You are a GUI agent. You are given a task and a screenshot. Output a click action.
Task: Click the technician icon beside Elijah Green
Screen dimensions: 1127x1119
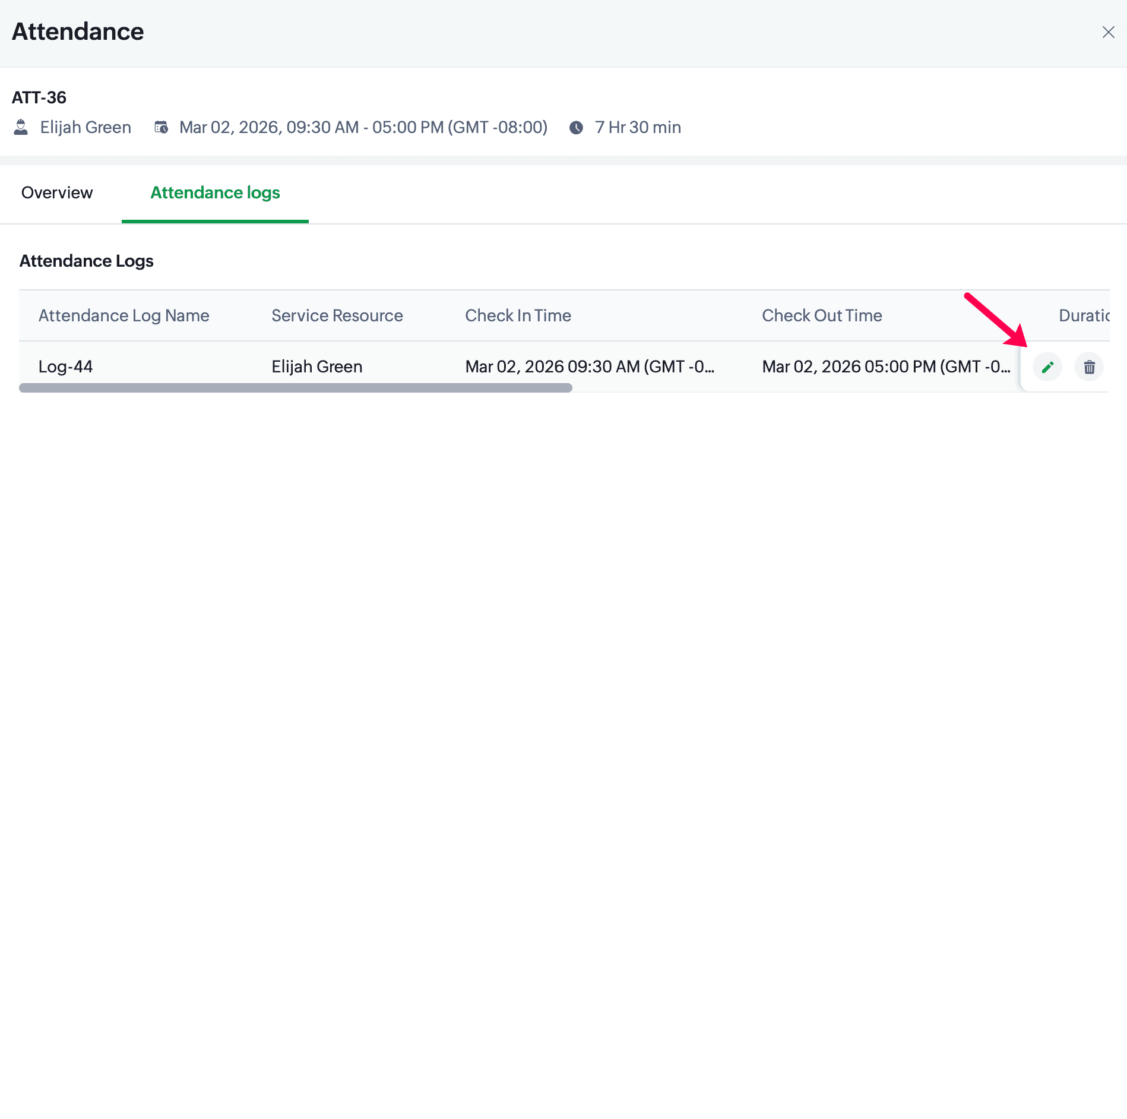coord(21,127)
